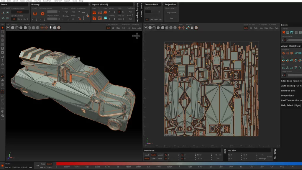Toggle the Stretch display mode
Image resolution: width=302 pixels, height=170 pixels.
coord(49,164)
